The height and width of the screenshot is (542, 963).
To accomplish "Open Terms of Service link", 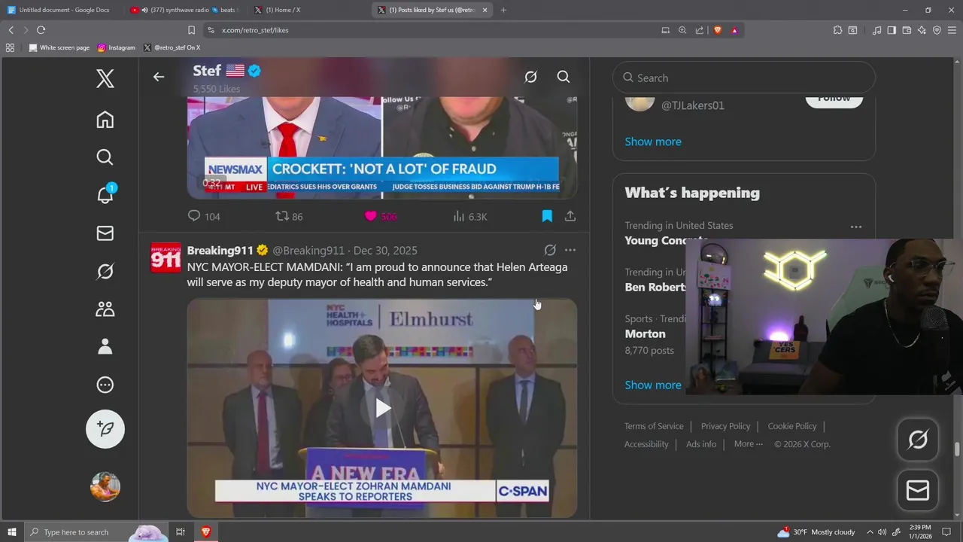I will pos(654,426).
